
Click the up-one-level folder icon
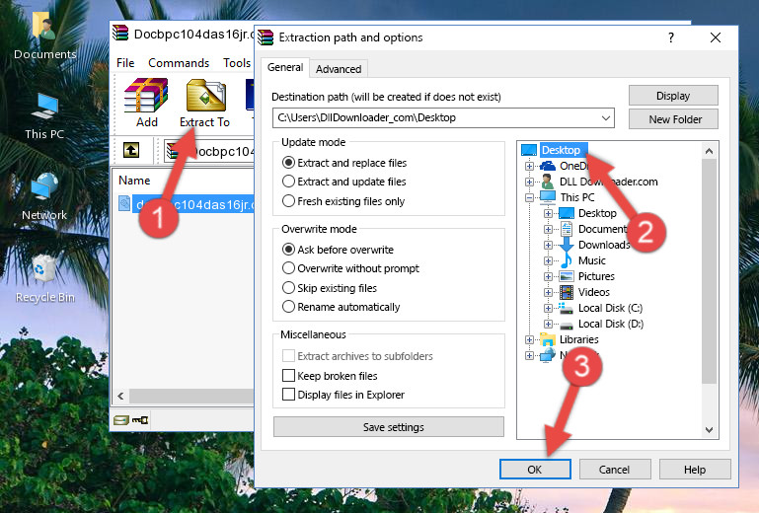[131, 150]
